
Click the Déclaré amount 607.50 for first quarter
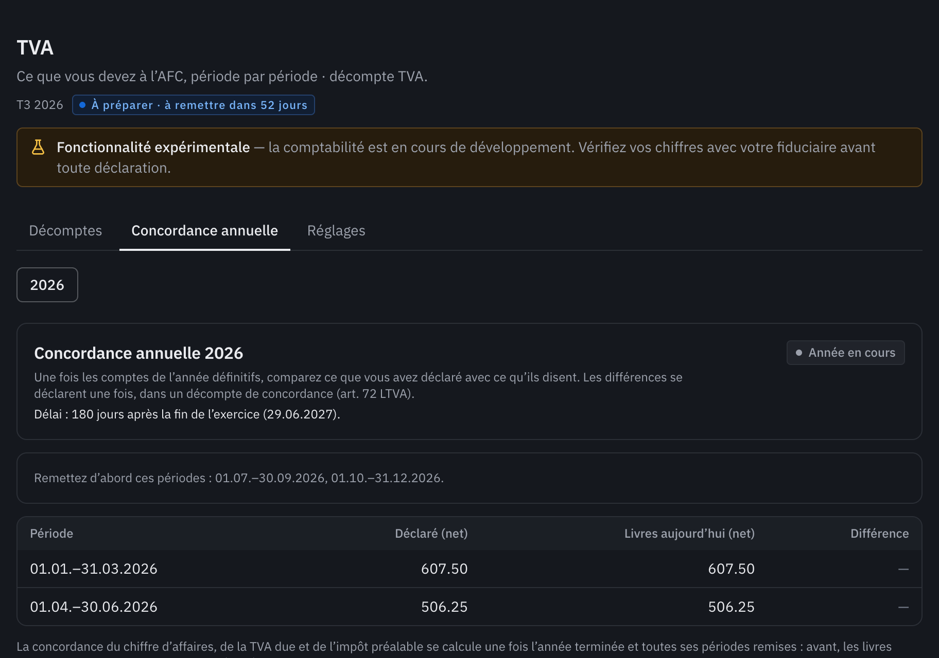pyautogui.click(x=444, y=569)
